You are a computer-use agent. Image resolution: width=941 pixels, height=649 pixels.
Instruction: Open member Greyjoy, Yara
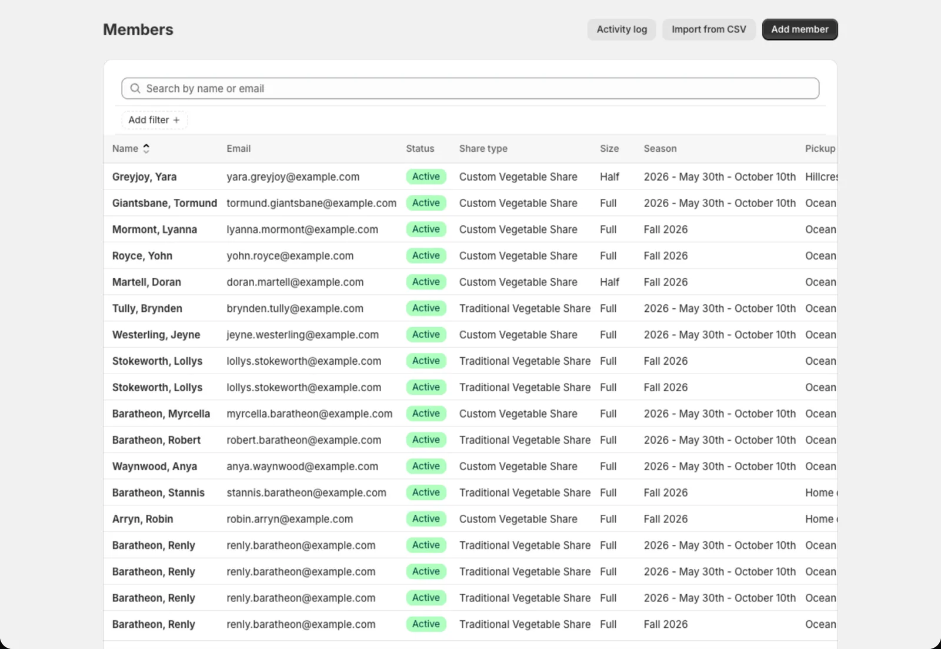coord(145,177)
